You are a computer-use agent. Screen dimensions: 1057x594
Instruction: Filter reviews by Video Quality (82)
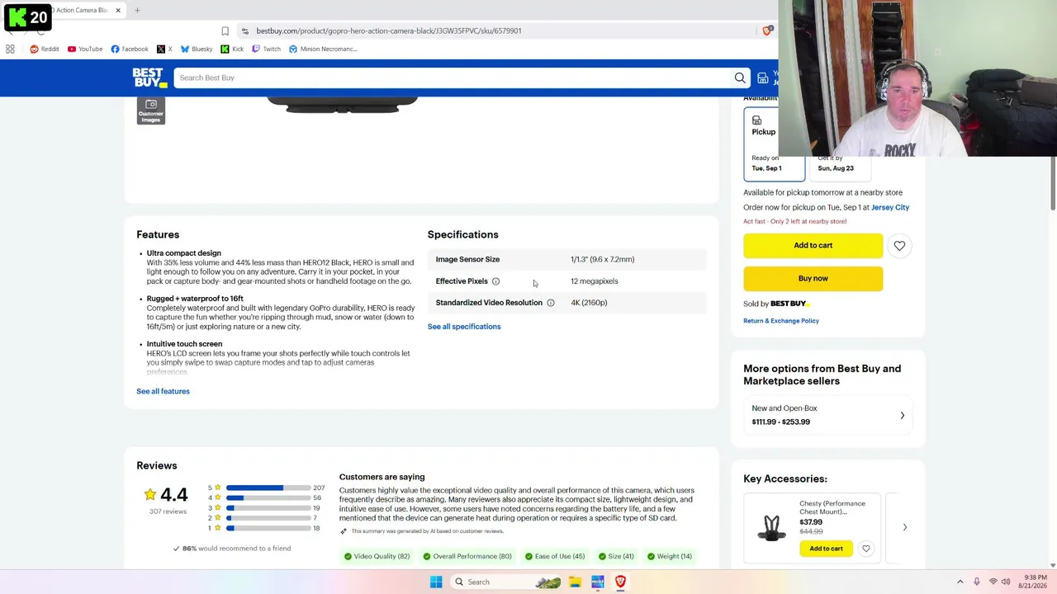(x=377, y=556)
